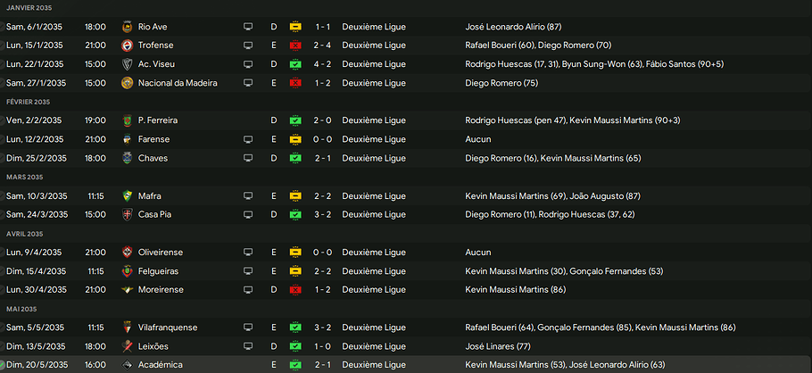Click the Vilafranquense team crest

(128, 327)
